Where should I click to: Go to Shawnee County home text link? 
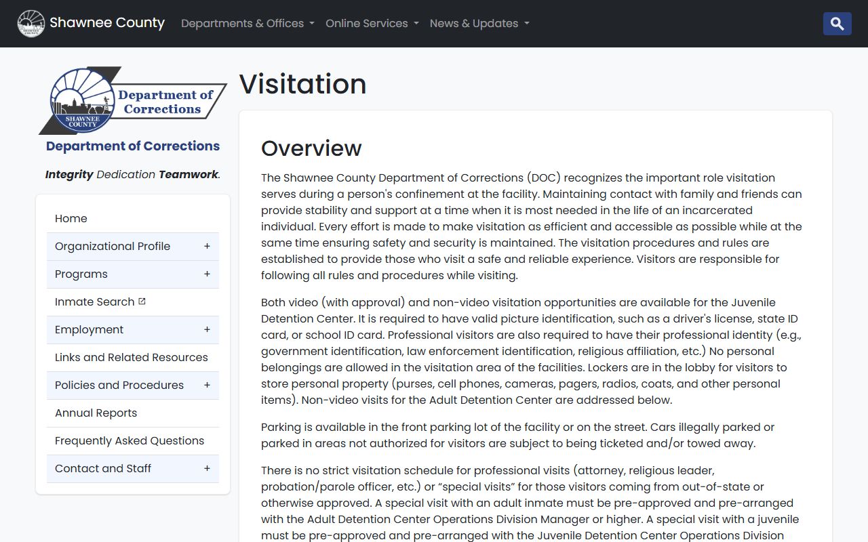point(107,23)
